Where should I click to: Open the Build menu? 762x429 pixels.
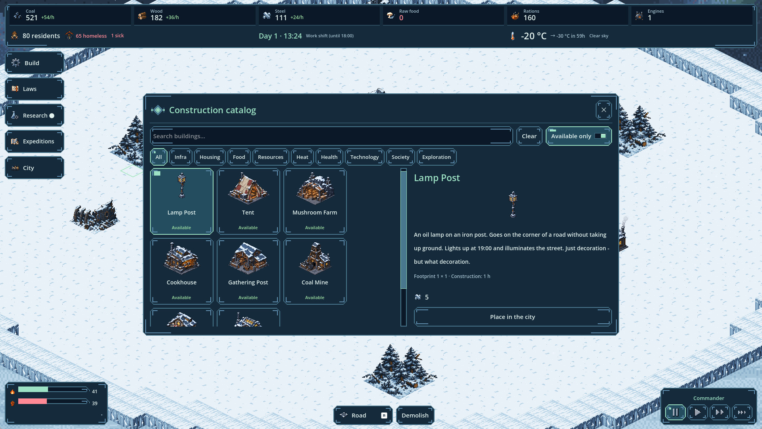pos(35,63)
